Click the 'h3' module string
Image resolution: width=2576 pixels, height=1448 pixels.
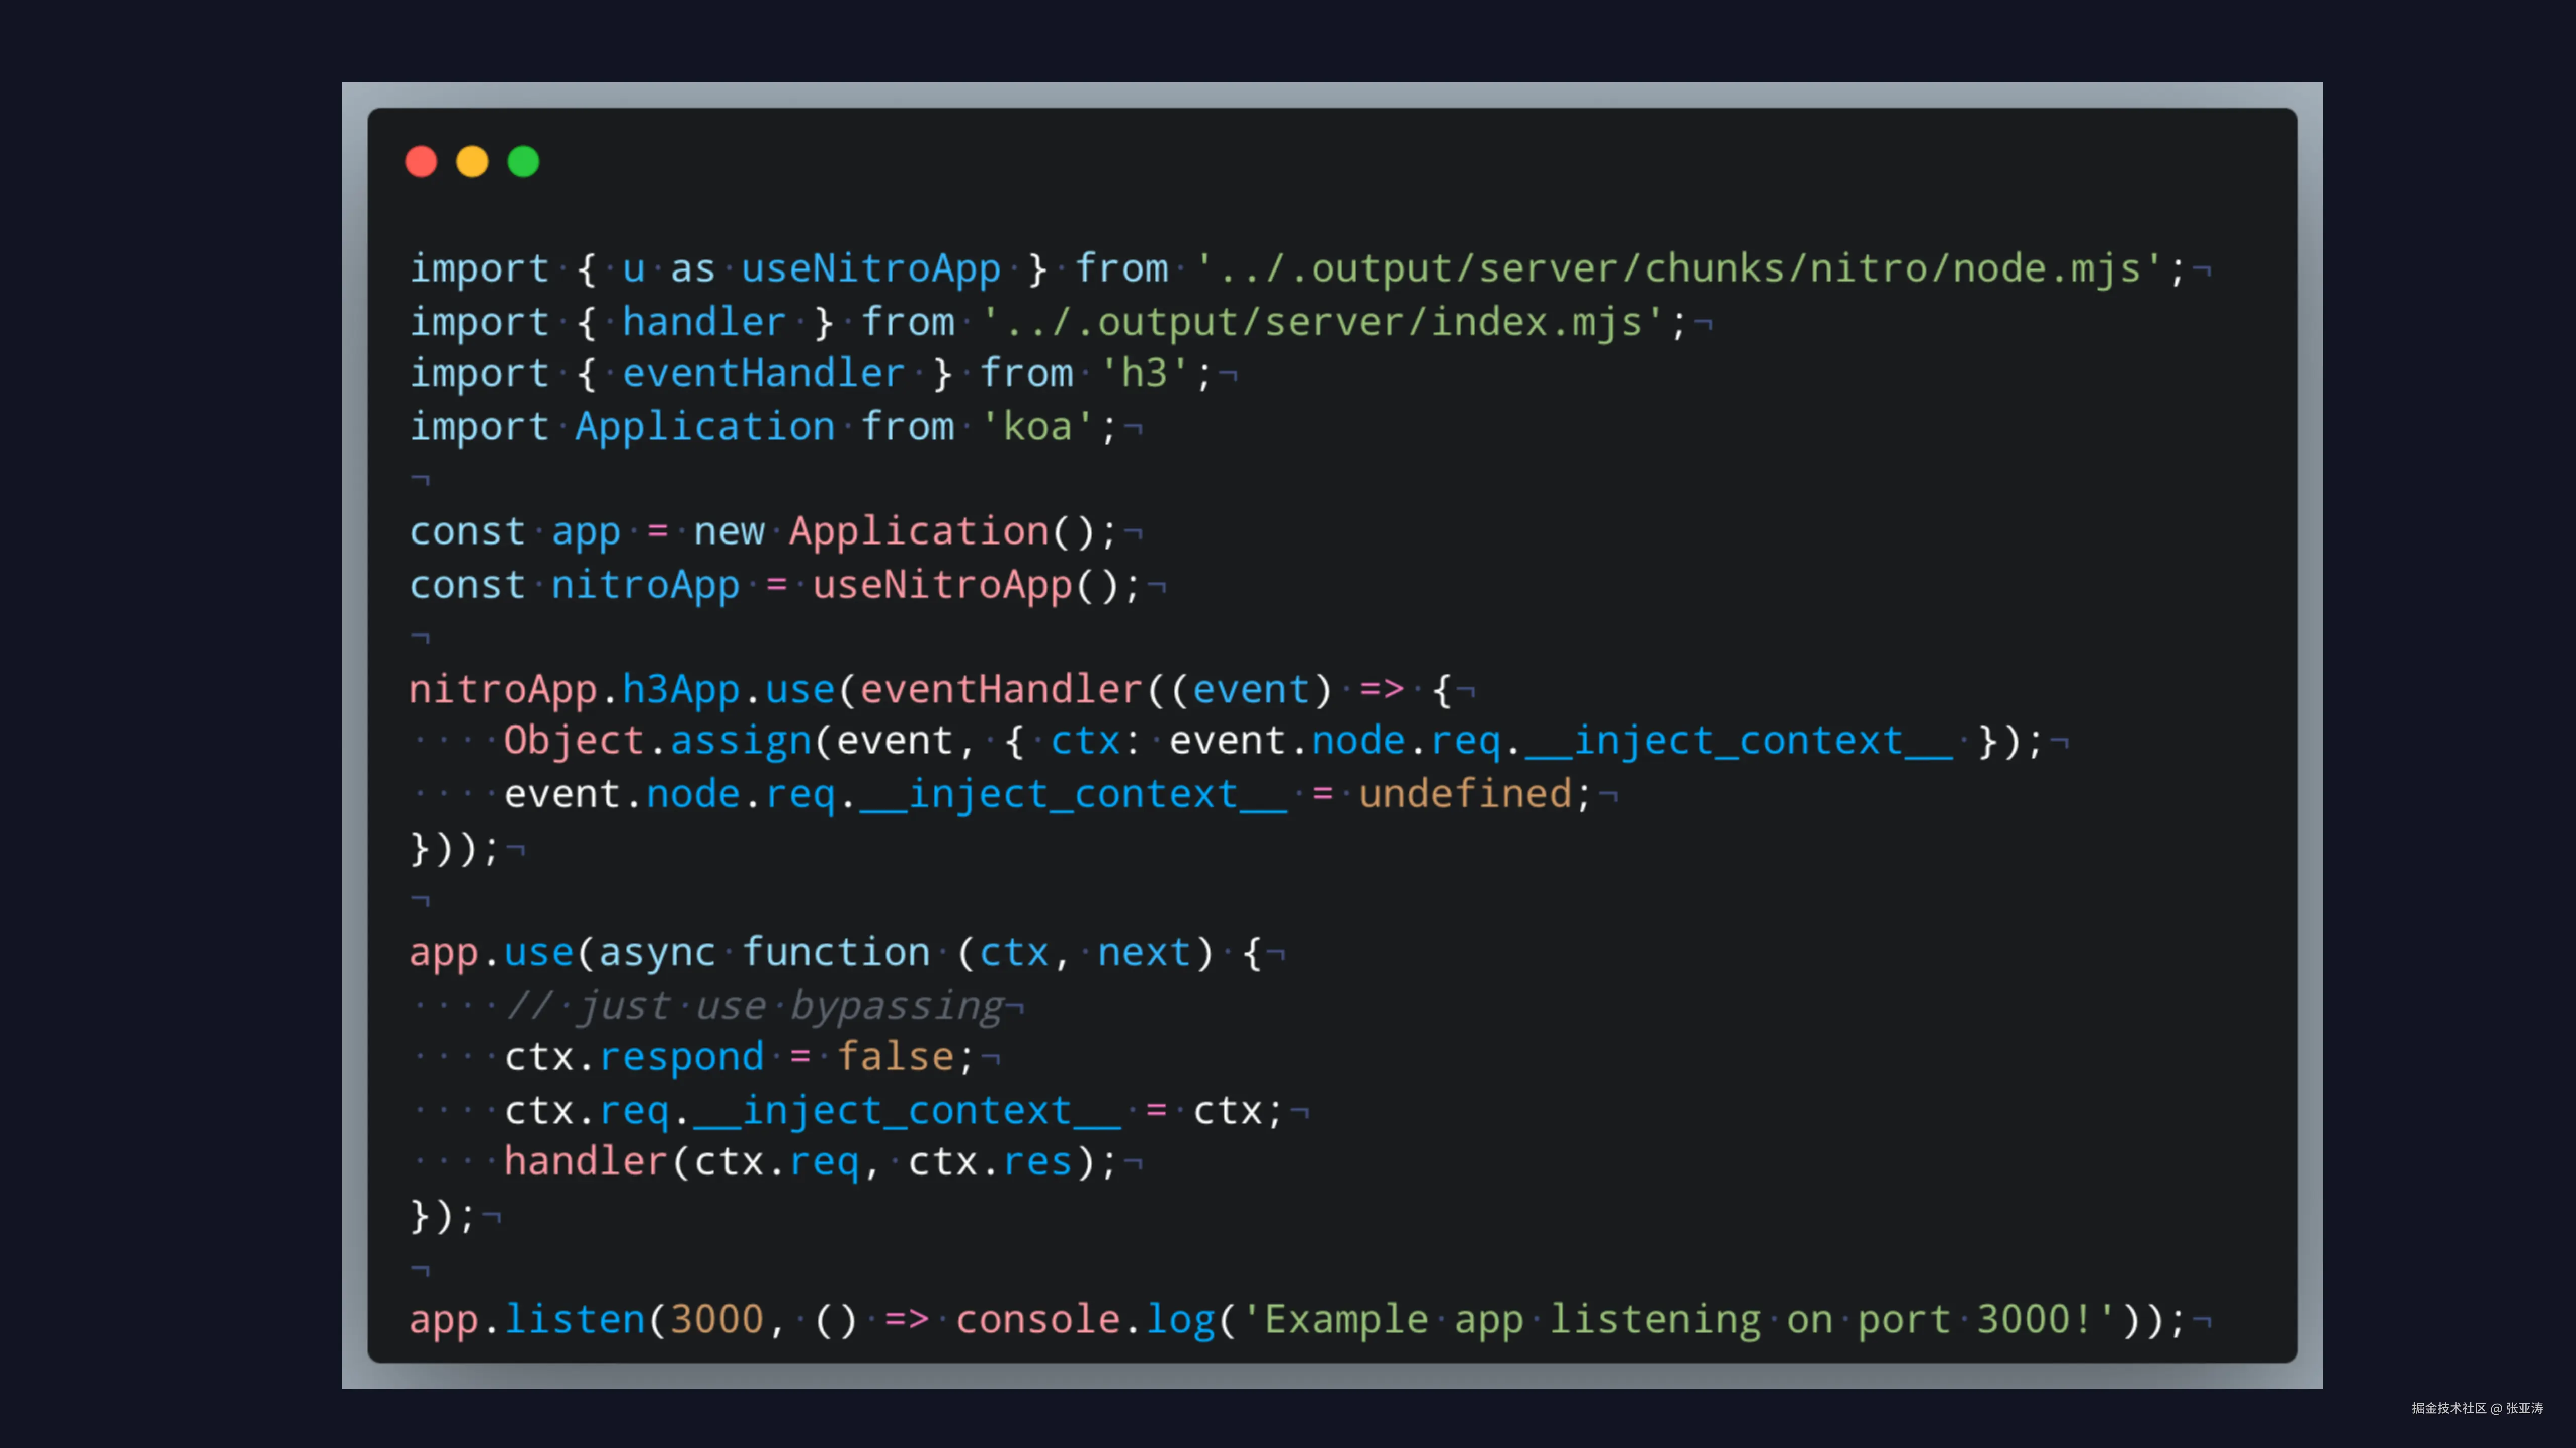[1144, 373]
